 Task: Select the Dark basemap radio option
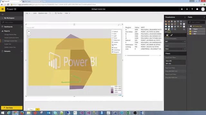112,34
